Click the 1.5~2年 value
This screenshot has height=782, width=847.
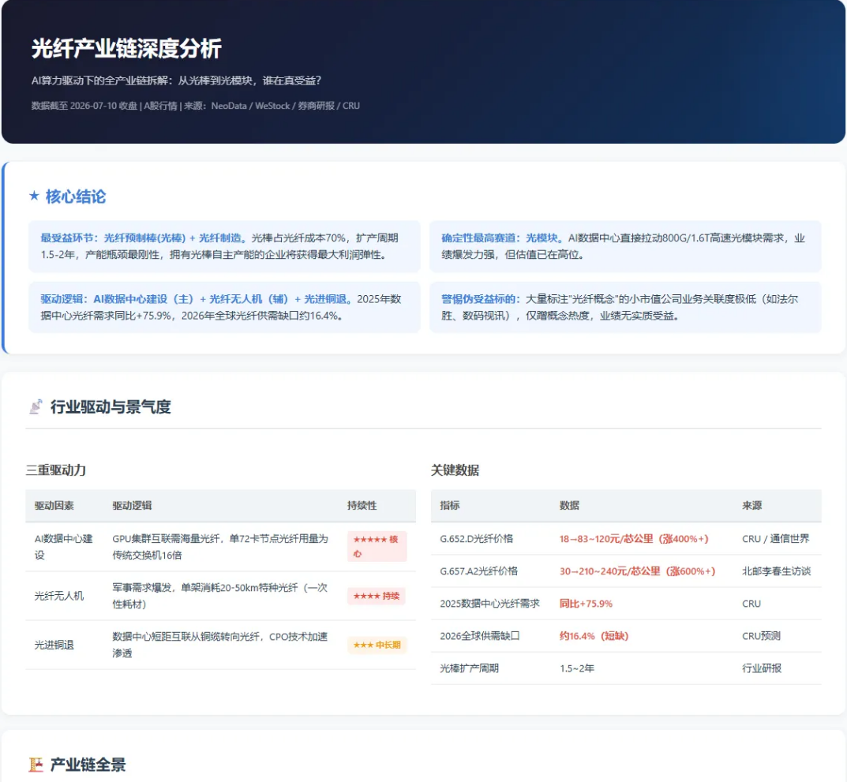[x=577, y=668]
